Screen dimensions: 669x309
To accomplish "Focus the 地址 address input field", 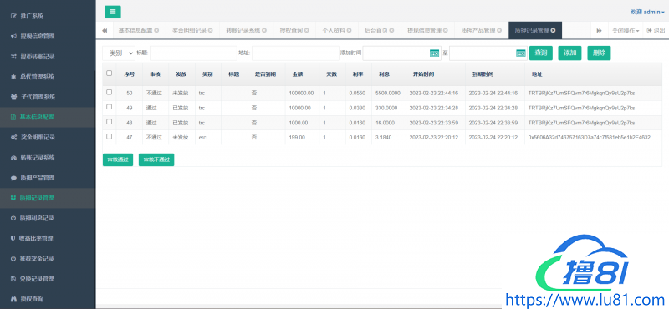I will point(295,53).
